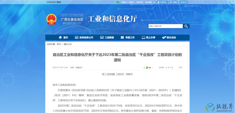235x113 pixels.
Task: Click the national emblem logo
Action: point(51,19)
